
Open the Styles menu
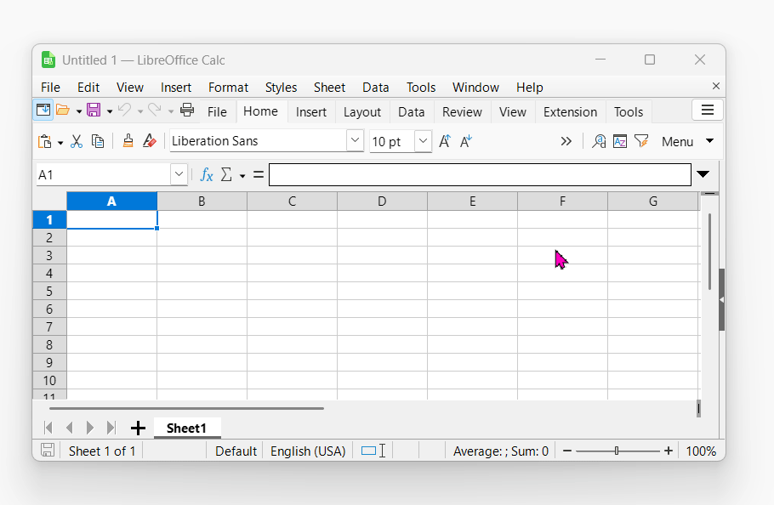pos(281,88)
